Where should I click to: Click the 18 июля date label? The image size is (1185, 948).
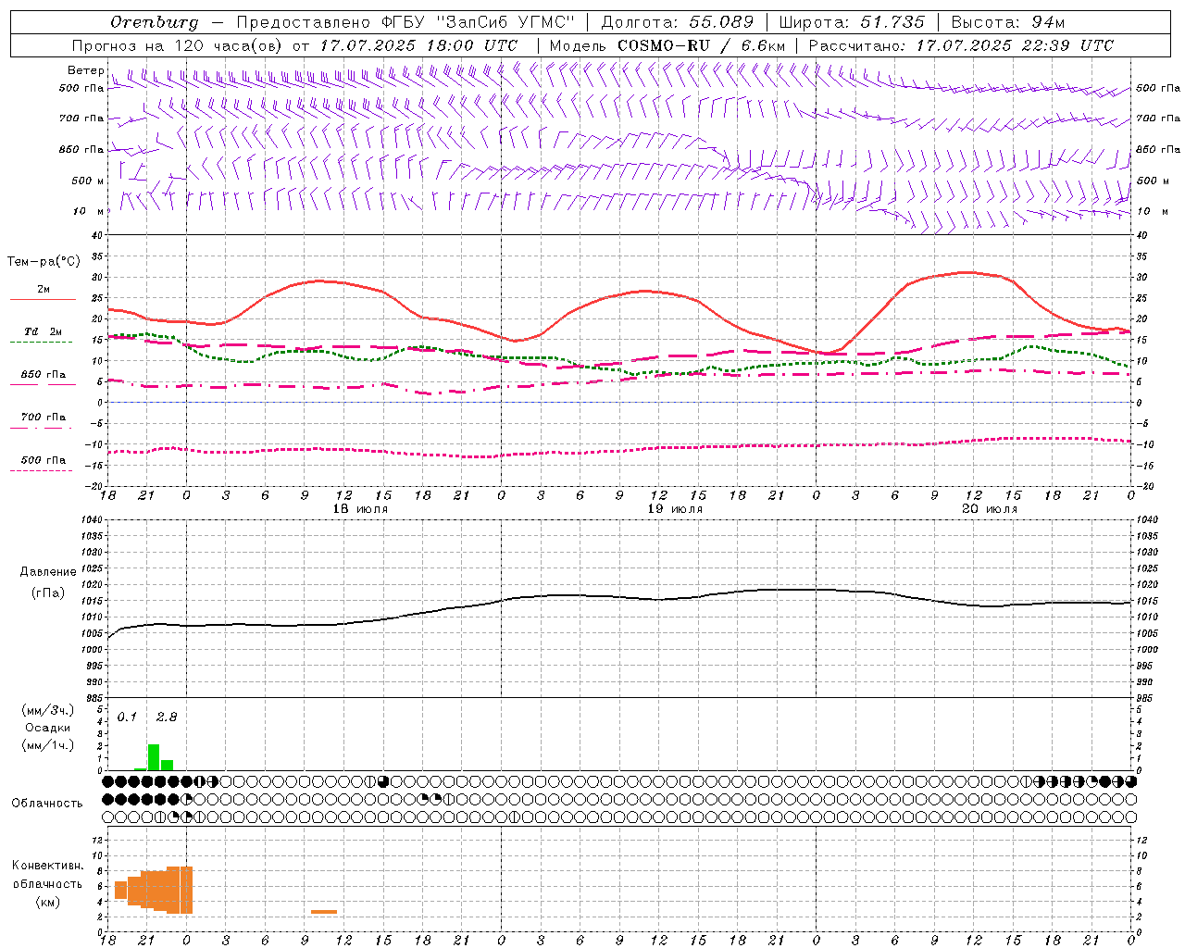(x=361, y=509)
